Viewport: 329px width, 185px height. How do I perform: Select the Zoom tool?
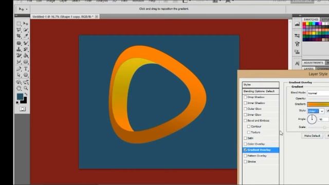click(26, 88)
